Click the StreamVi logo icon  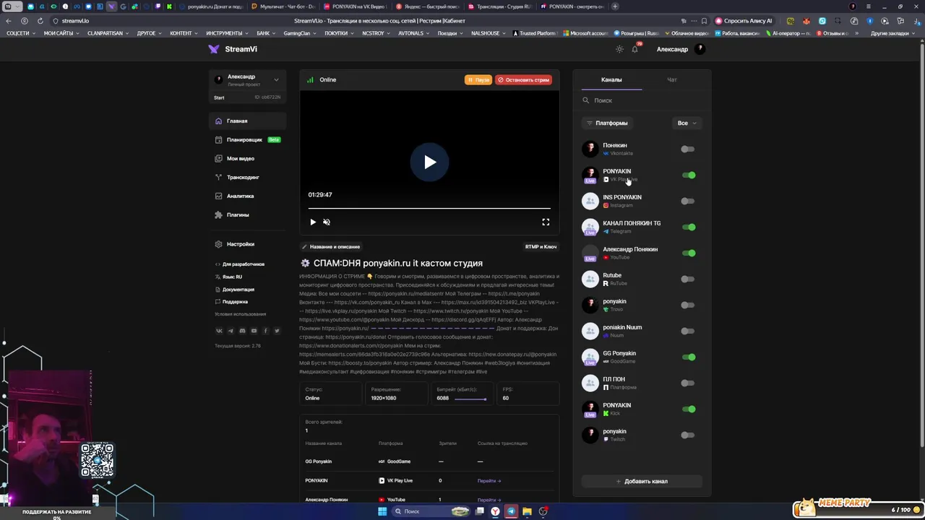(x=213, y=49)
